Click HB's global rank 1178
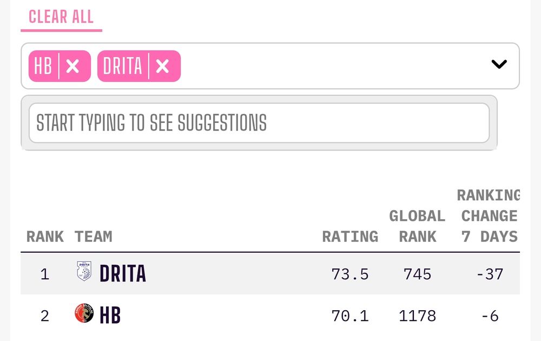This screenshot has height=341, width=541. tap(418, 316)
